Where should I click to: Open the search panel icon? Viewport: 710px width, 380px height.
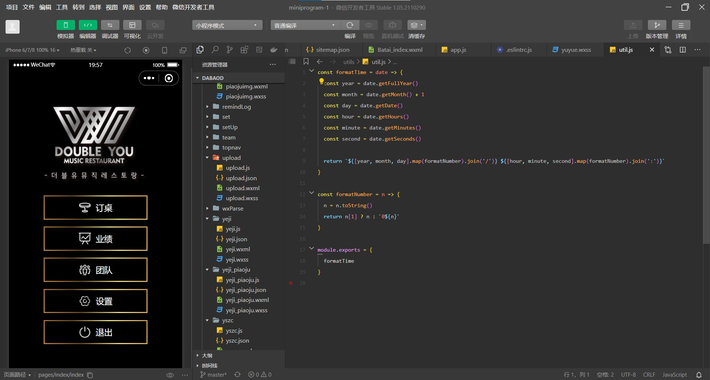point(215,50)
